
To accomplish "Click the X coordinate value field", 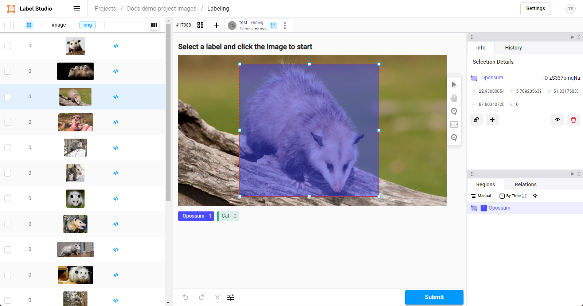I will pos(491,91).
